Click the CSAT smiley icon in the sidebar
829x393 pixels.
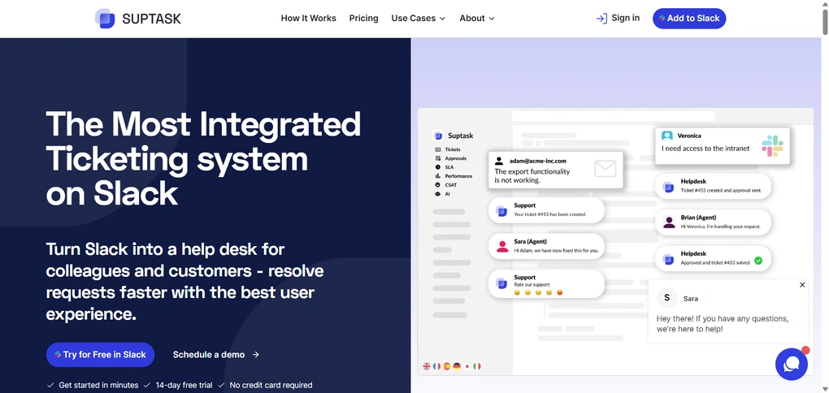(x=438, y=185)
